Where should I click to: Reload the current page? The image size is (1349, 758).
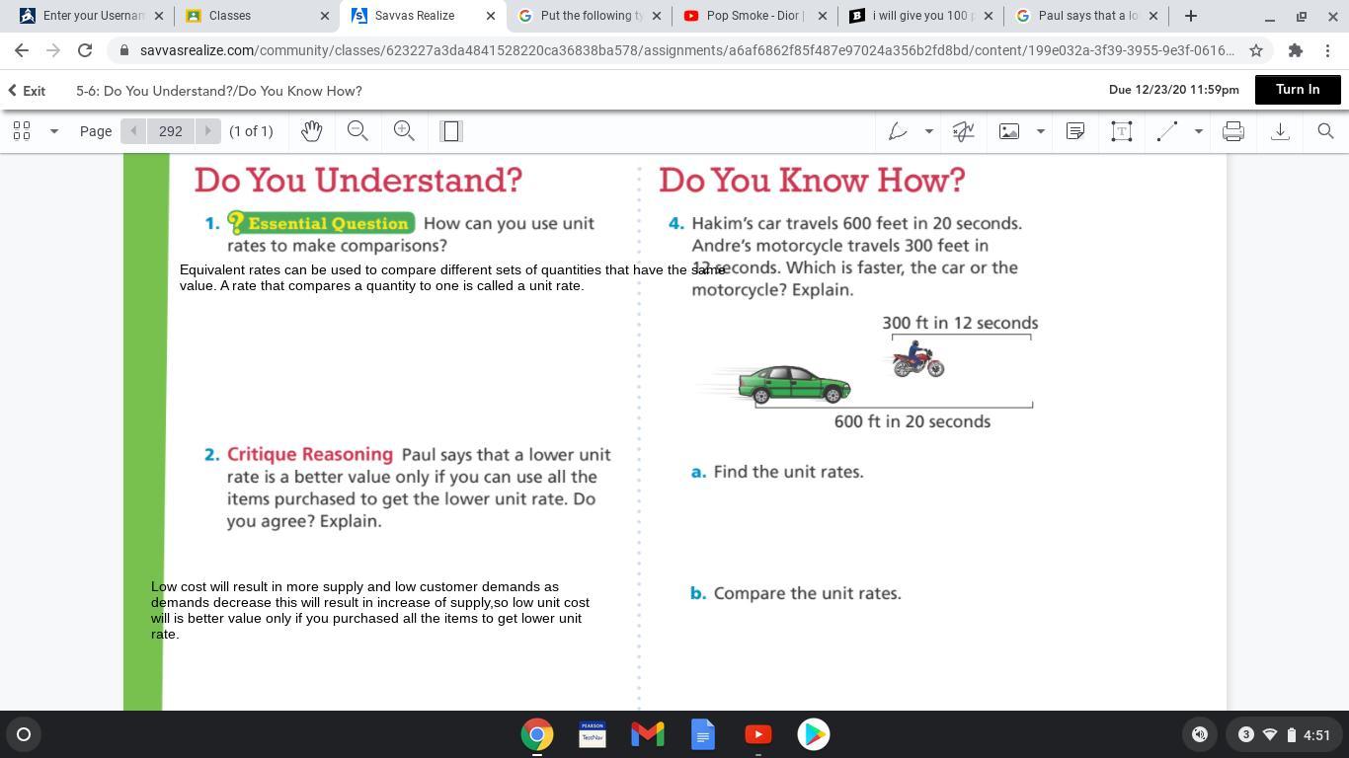[85, 50]
